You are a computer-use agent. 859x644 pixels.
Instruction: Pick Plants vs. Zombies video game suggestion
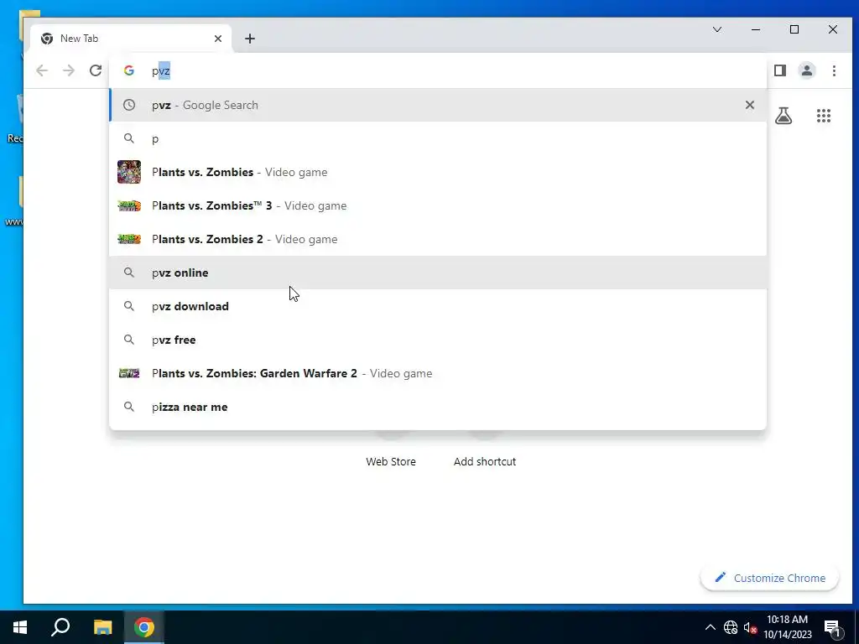click(437, 172)
